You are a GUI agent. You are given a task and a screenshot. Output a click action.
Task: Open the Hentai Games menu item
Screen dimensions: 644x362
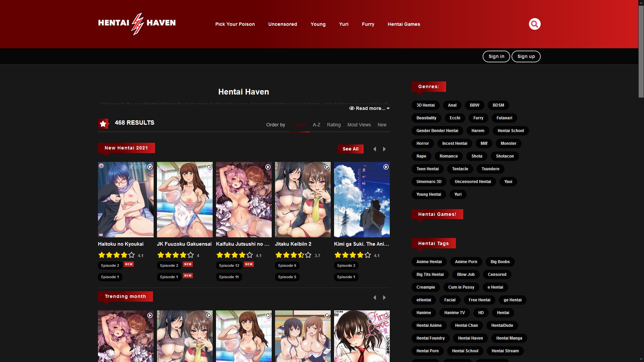point(404,24)
